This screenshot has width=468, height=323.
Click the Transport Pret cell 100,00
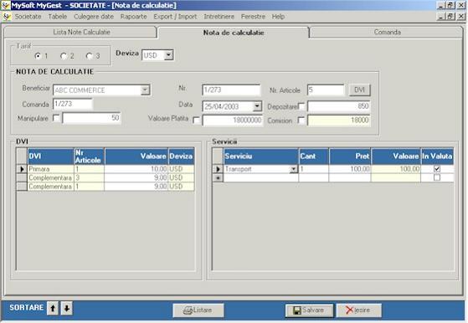click(350, 169)
